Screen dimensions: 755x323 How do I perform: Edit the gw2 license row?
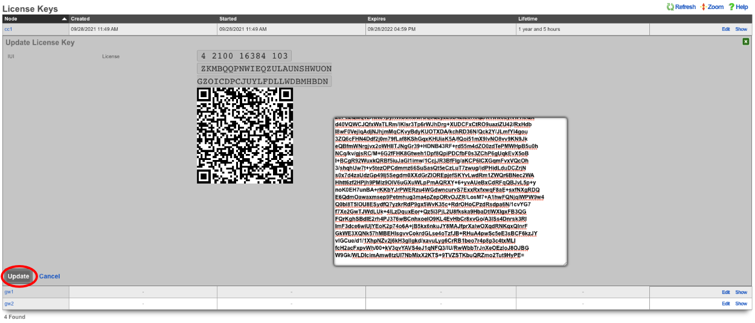pyautogui.click(x=725, y=304)
